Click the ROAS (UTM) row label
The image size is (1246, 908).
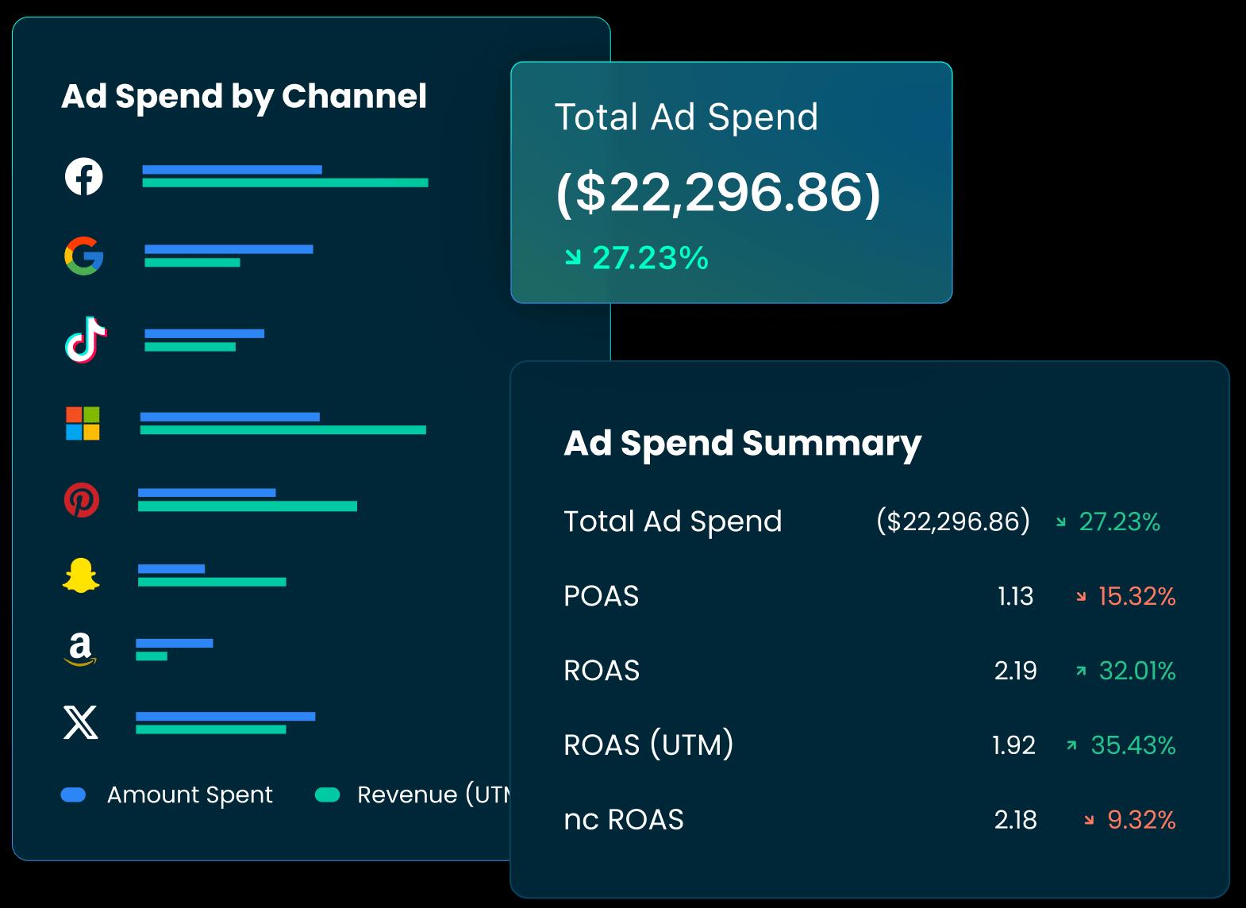tap(648, 745)
